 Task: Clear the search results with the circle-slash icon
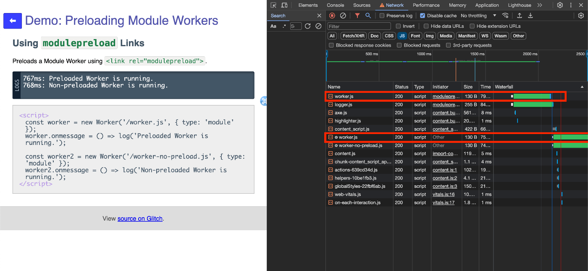point(318,26)
